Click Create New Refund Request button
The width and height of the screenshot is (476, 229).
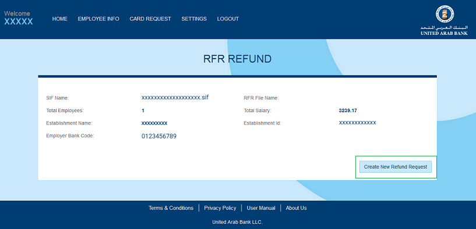click(396, 167)
